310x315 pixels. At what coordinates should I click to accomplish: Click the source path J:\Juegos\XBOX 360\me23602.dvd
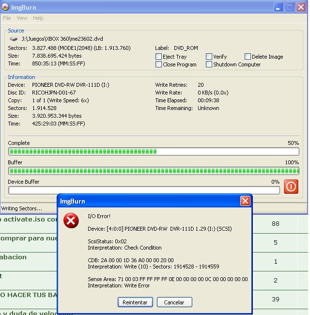tap(62, 39)
